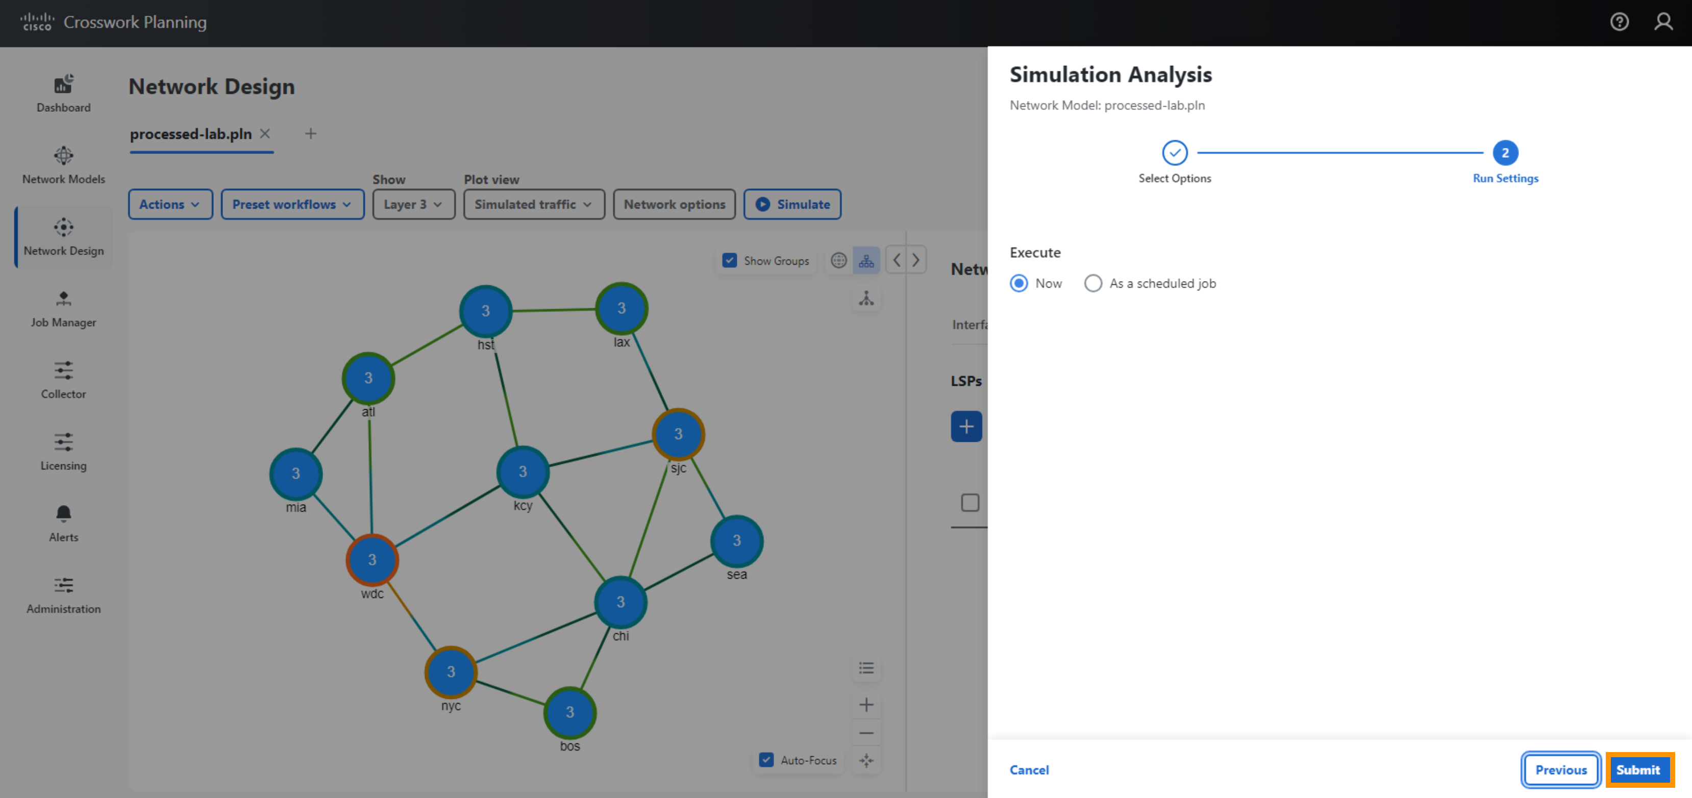Zoom in on the network plot
Screen dimensions: 1692x798
pyautogui.click(x=866, y=705)
